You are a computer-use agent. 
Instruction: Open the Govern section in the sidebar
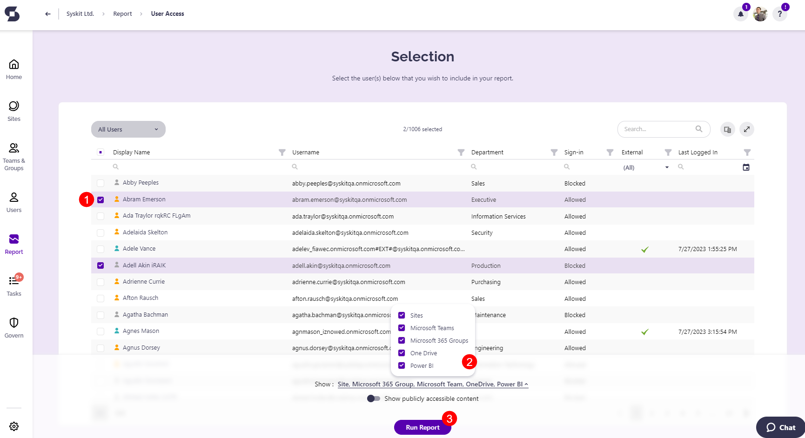coord(13,327)
